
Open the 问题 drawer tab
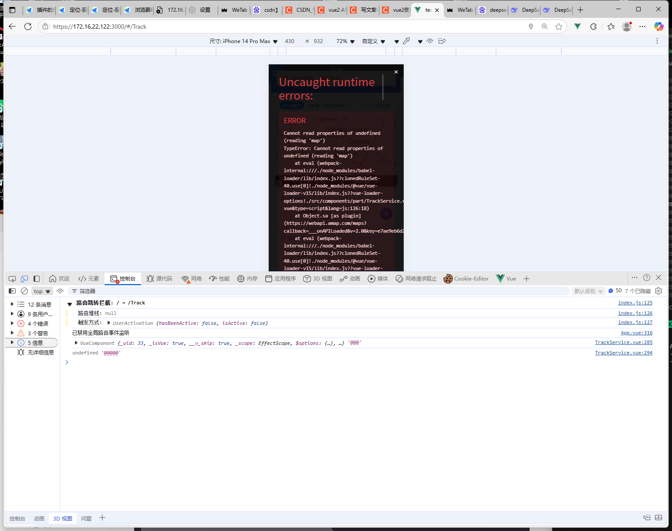point(86,518)
